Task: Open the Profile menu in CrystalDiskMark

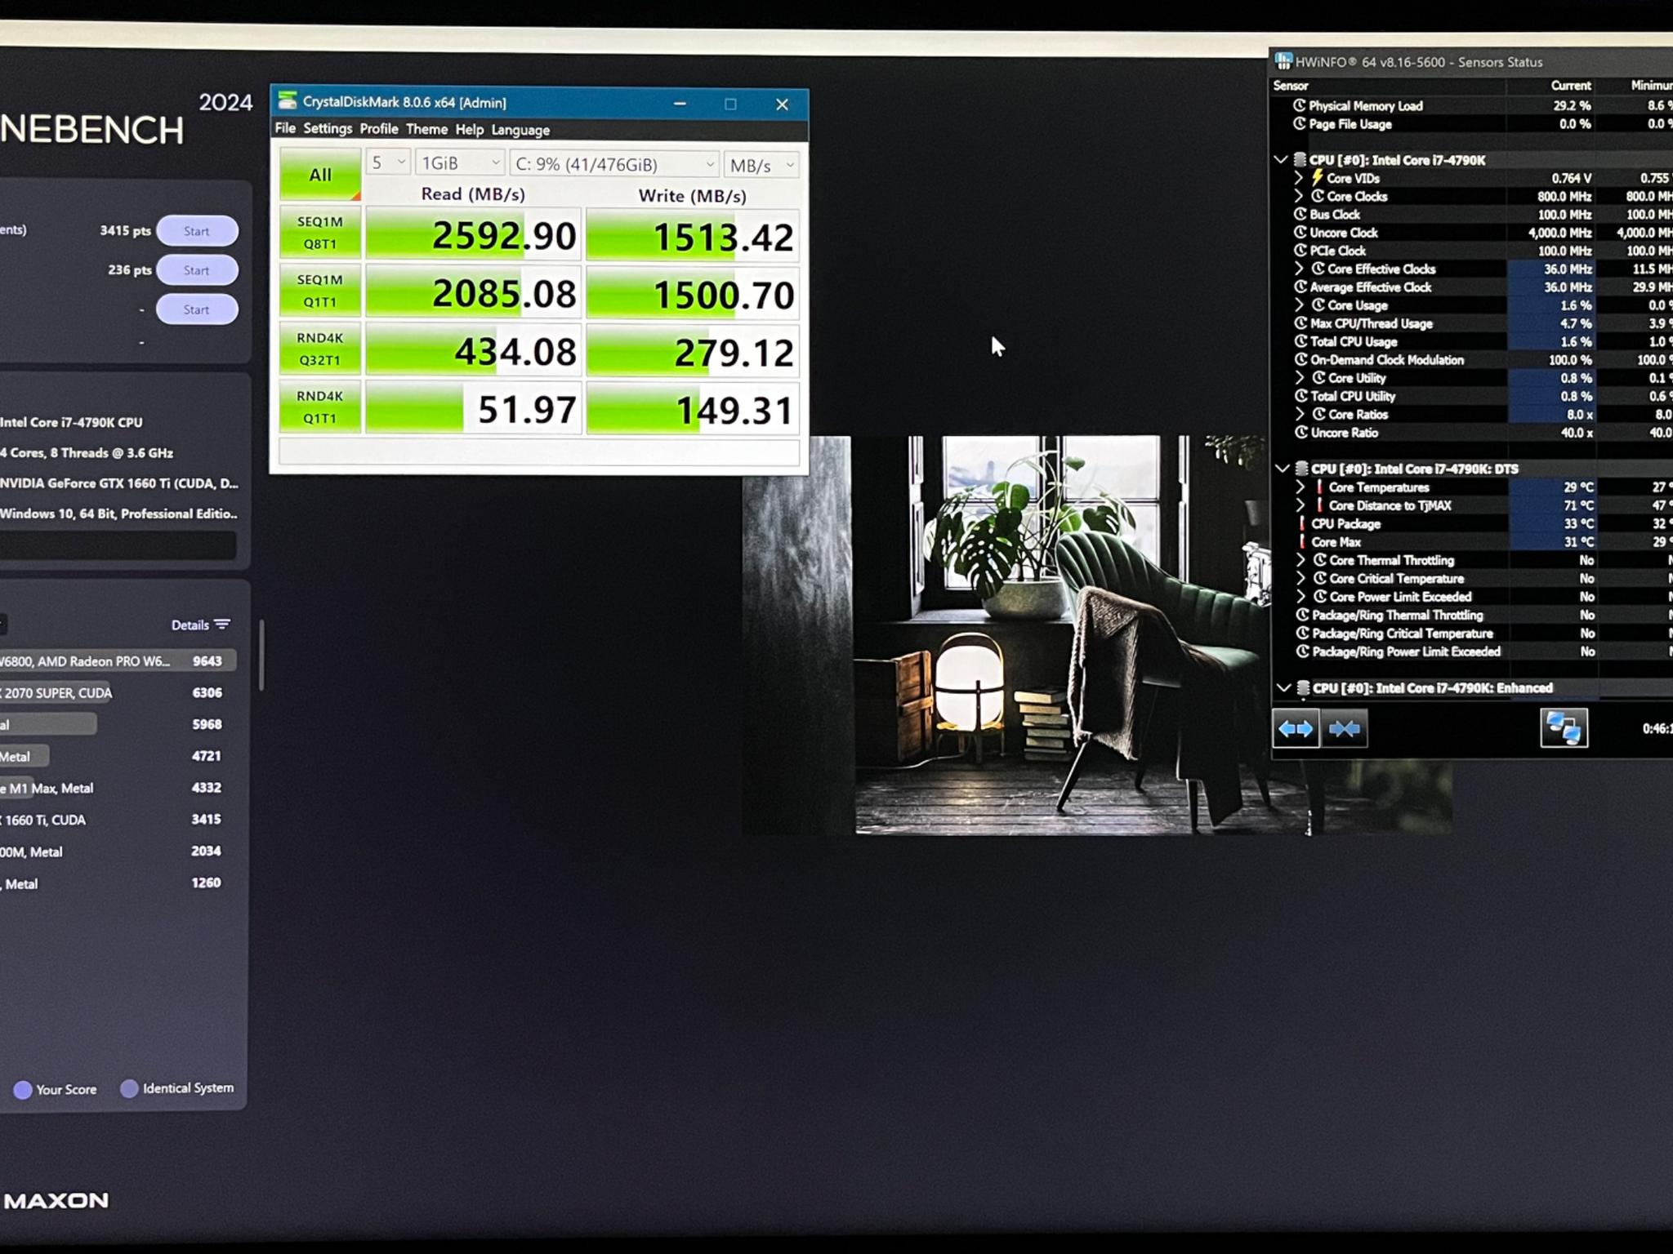Action: coord(379,129)
